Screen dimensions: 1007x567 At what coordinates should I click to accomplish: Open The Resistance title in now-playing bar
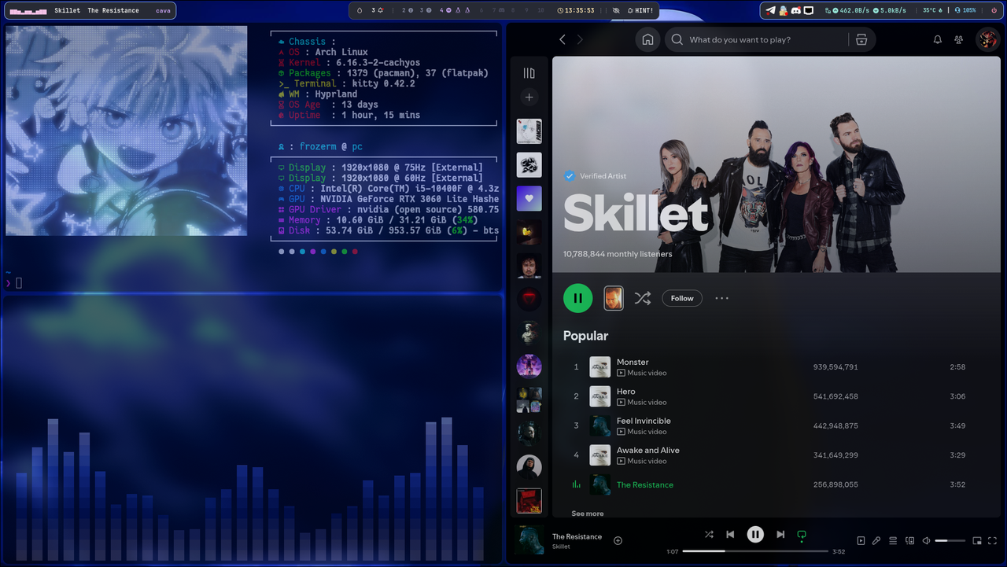click(577, 536)
